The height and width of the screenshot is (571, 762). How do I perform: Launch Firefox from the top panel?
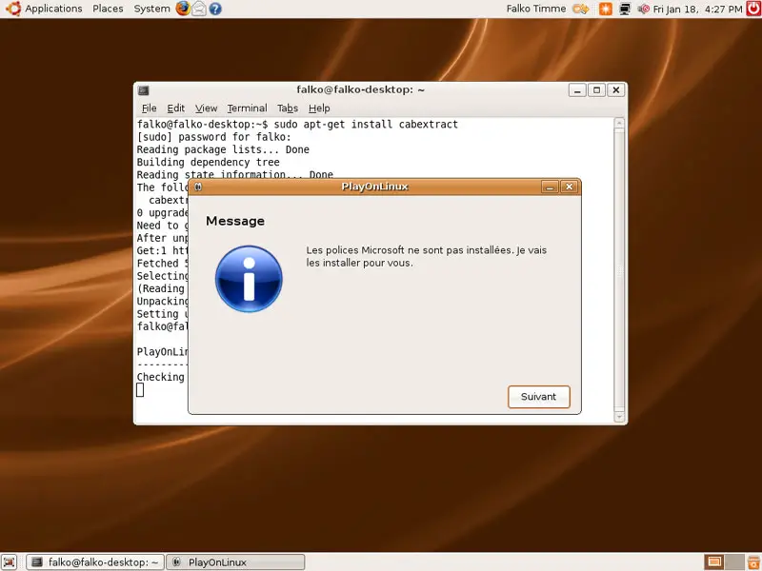pyautogui.click(x=183, y=9)
